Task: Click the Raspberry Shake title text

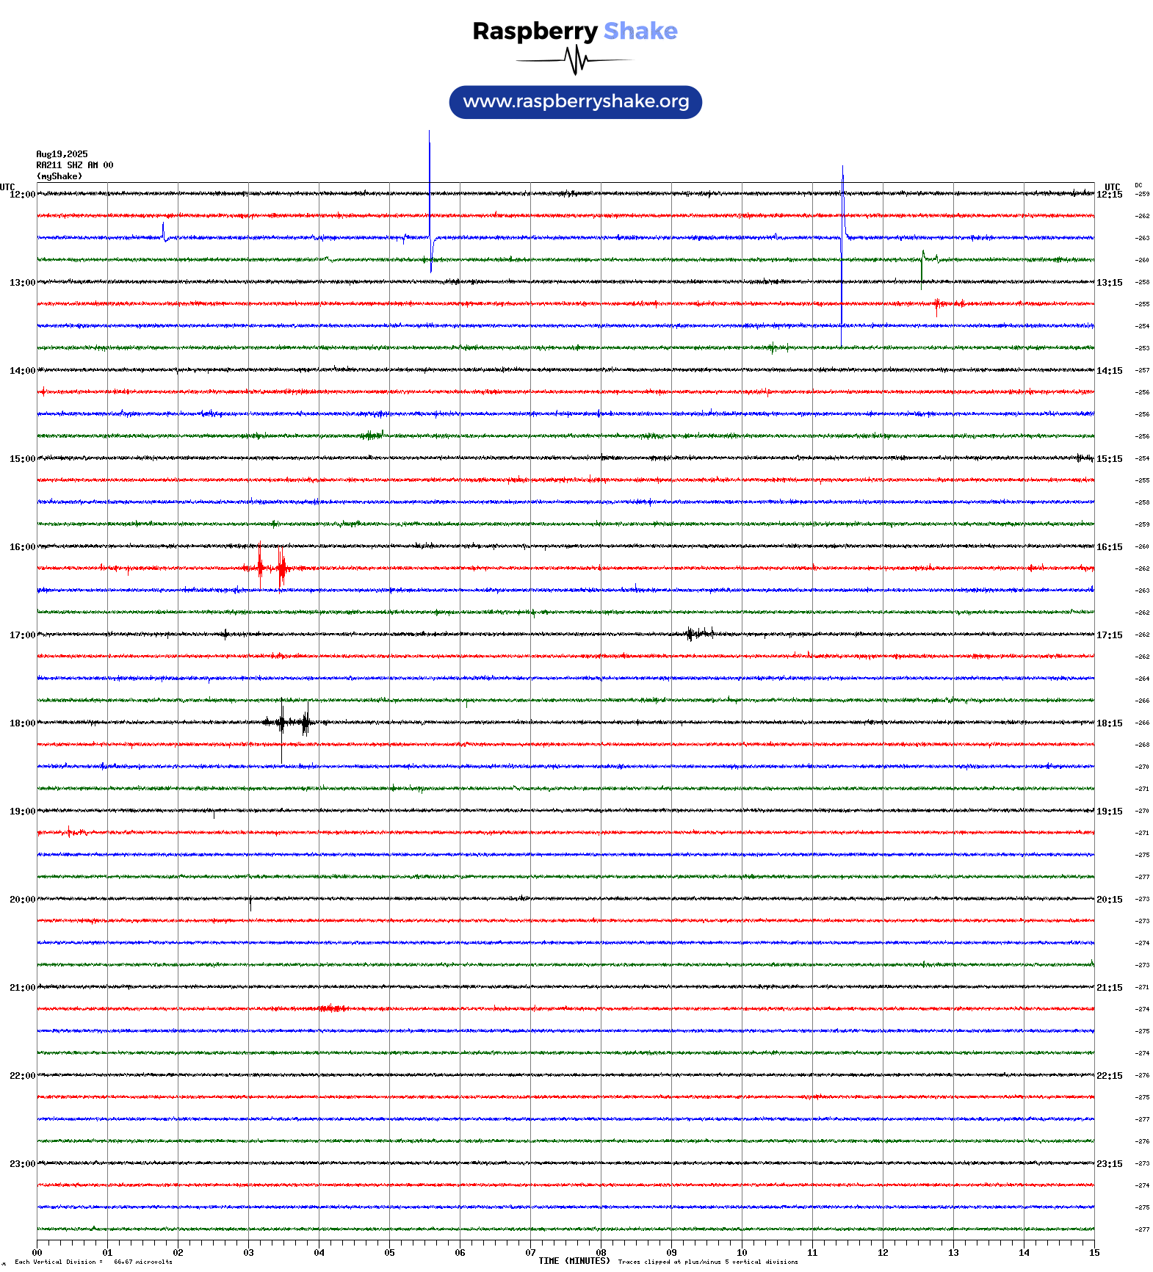Action: (x=574, y=31)
